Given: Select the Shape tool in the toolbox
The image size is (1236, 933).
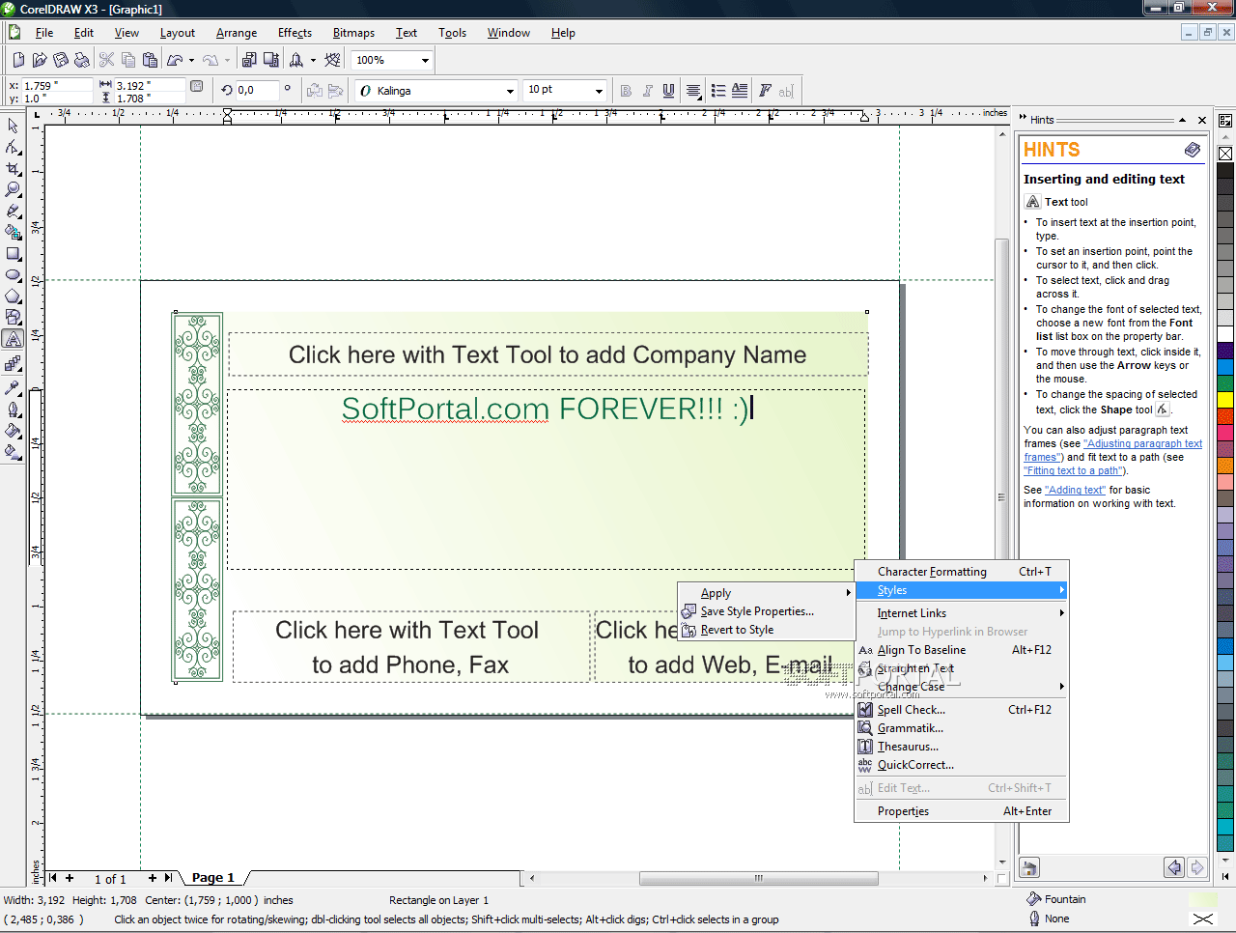Looking at the screenshot, I should (13, 147).
